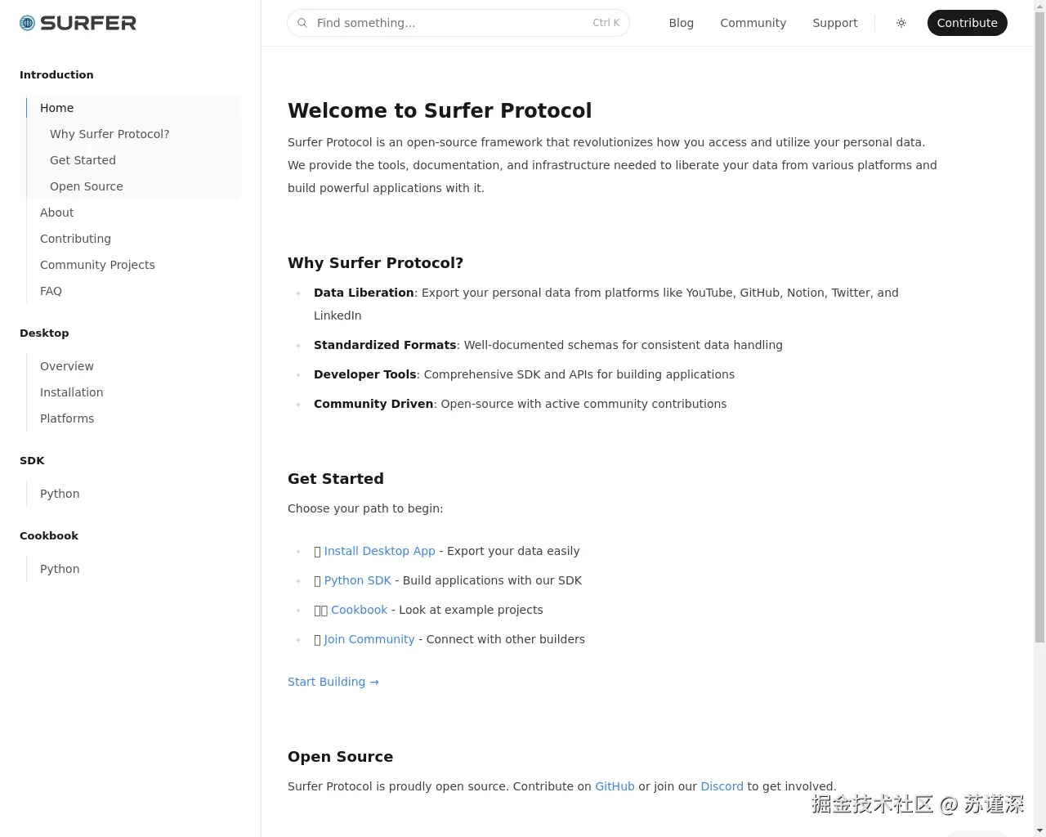The width and height of the screenshot is (1046, 837).
Task: Click the Surfer logo in the top left
Action: tap(78, 23)
